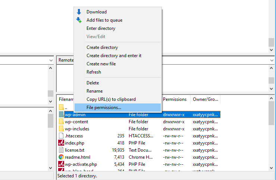Click the 19,935 size of license.txt
The width and height of the screenshot is (276, 180).
[x=118, y=150]
